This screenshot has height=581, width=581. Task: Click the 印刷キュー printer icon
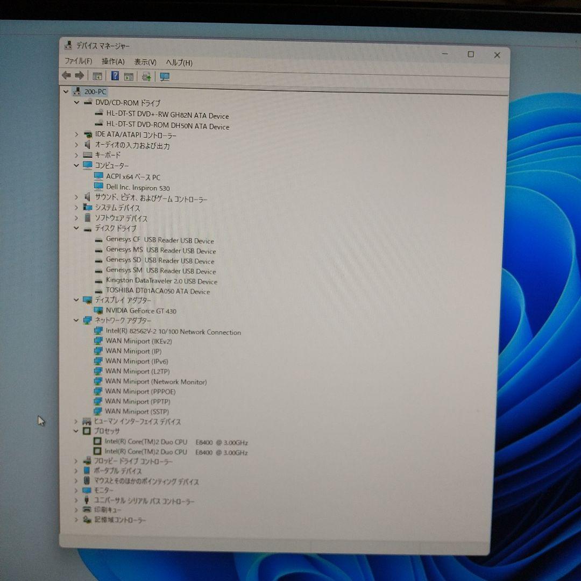87,510
